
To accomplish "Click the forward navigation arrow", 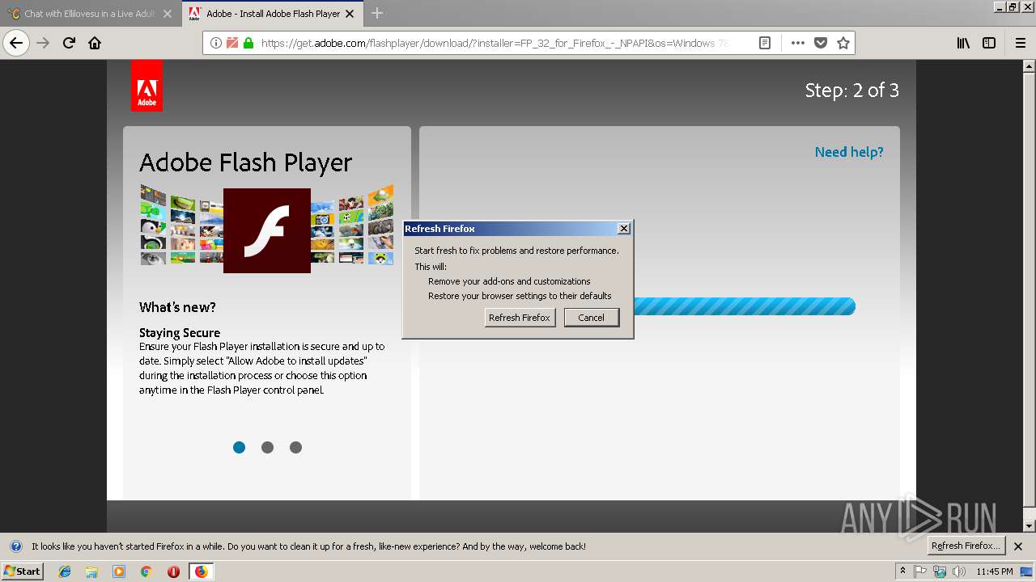I will pyautogui.click(x=43, y=43).
